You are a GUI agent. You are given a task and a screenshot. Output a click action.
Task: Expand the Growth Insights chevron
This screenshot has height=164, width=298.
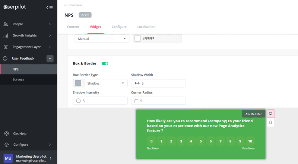pos(50,35)
